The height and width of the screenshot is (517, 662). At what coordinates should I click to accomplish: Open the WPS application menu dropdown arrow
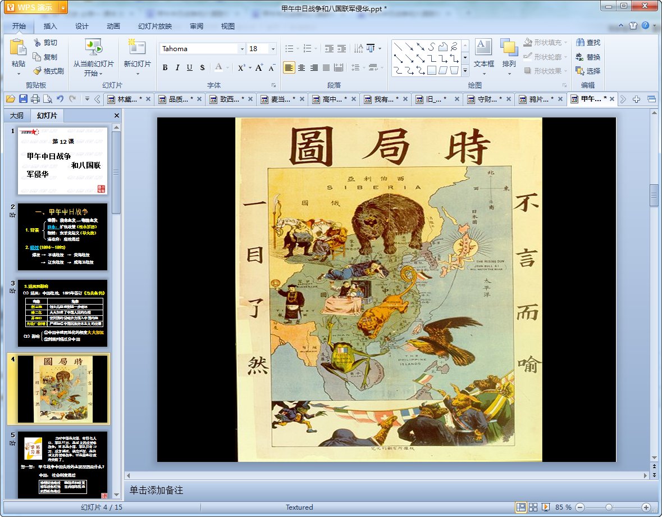point(63,7)
